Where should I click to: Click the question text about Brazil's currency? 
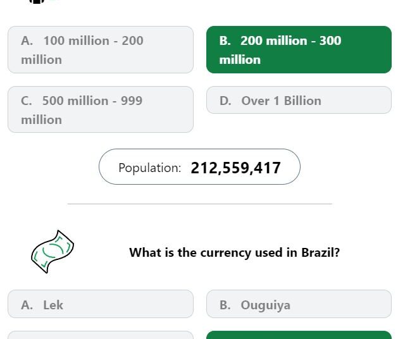(234, 253)
